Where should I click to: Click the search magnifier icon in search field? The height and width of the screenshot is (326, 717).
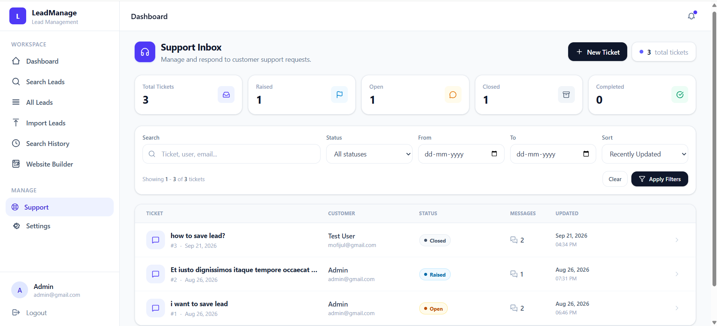tap(152, 154)
